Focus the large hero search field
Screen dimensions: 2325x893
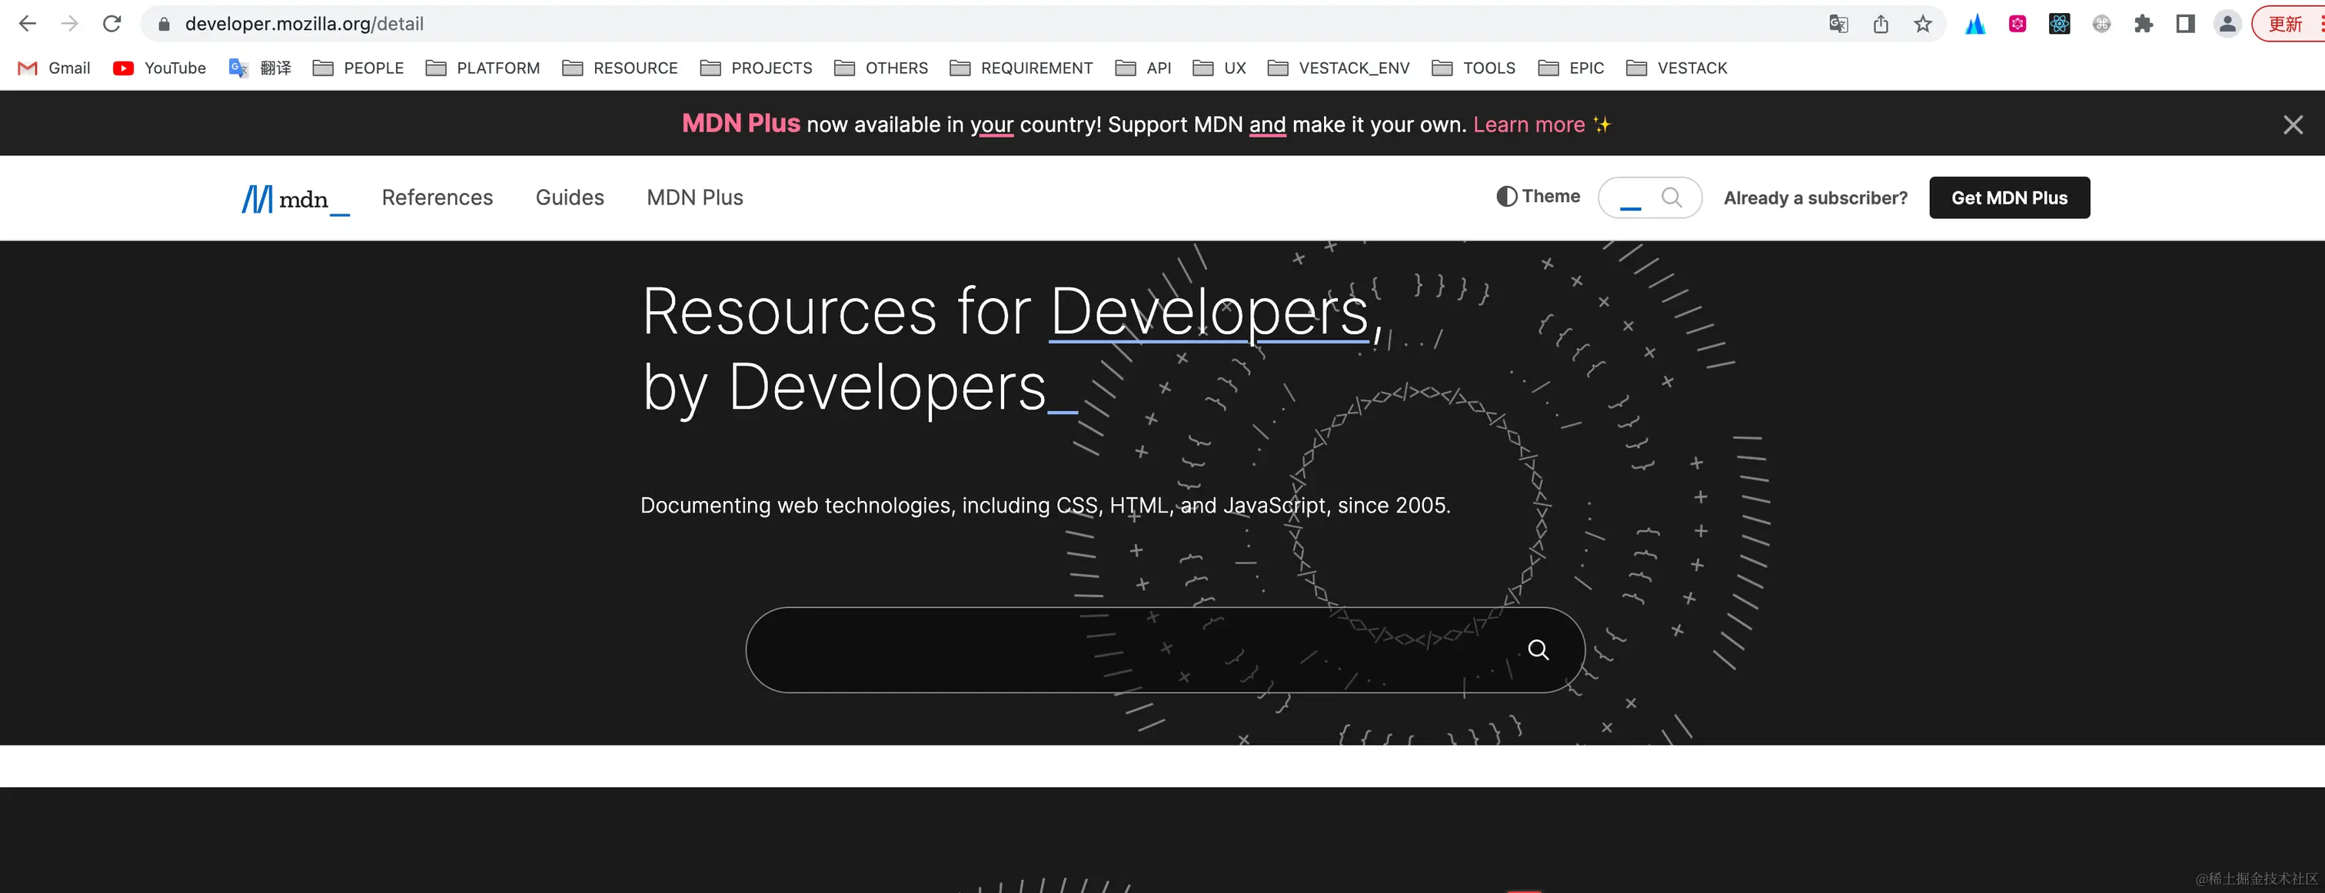click(x=1128, y=649)
